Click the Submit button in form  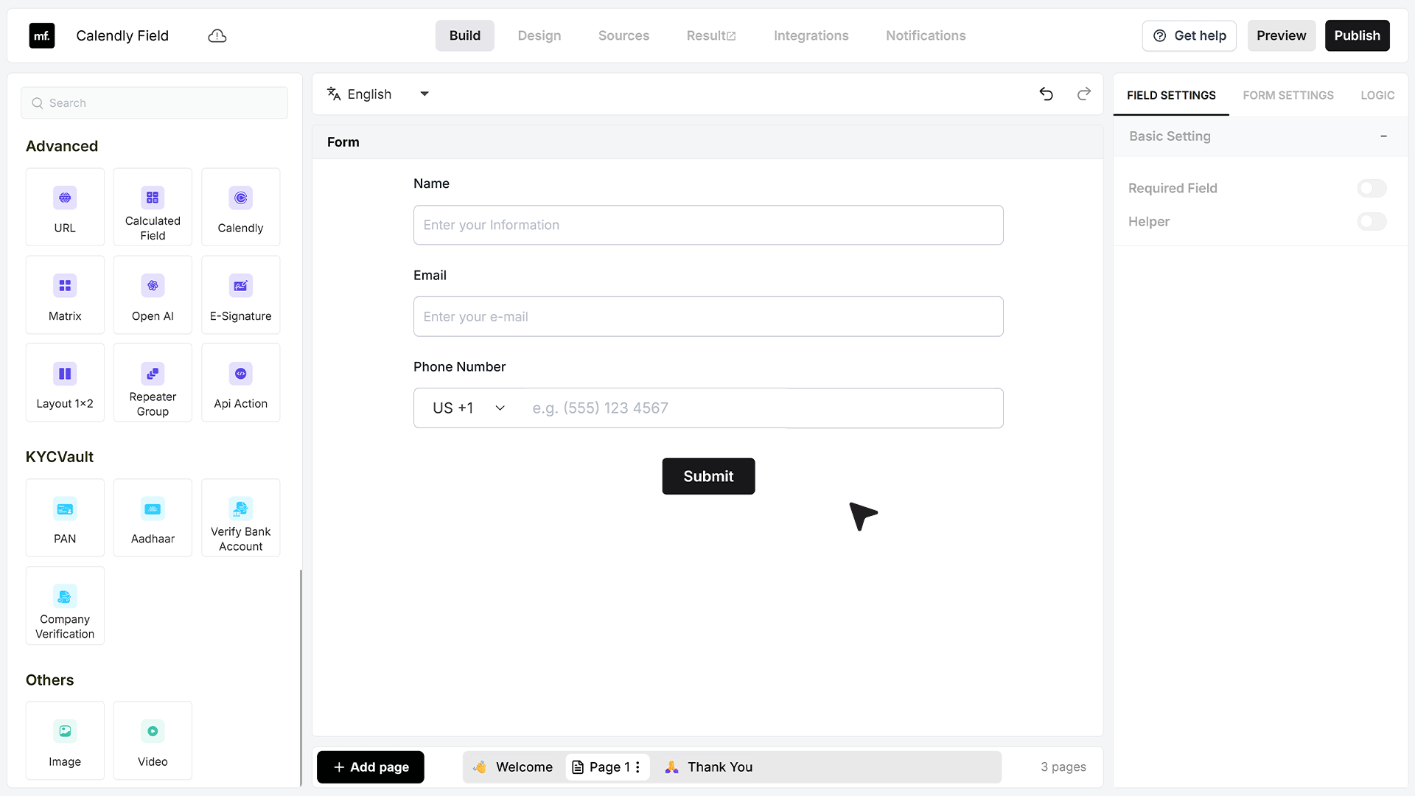(708, 476)
